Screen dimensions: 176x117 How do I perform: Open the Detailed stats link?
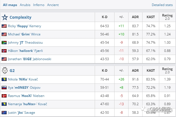click(x=162, y=5)
